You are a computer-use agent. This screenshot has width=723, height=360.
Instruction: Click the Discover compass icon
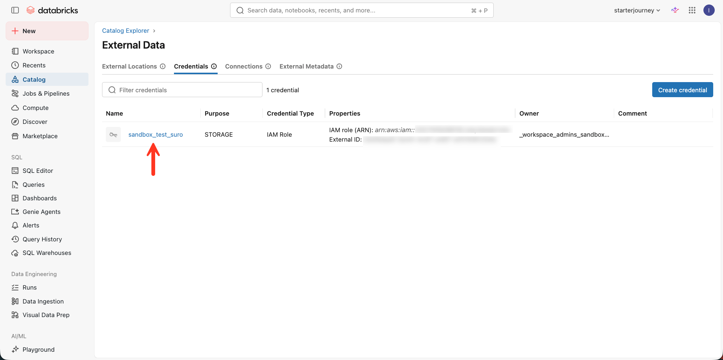[15, 122]
